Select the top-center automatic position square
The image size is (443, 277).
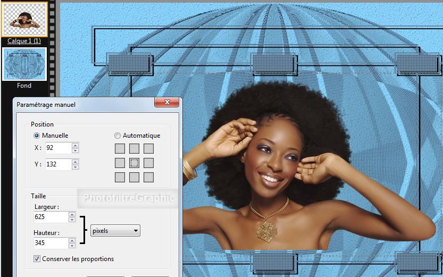pyautogui.click(x=135, y=149)
